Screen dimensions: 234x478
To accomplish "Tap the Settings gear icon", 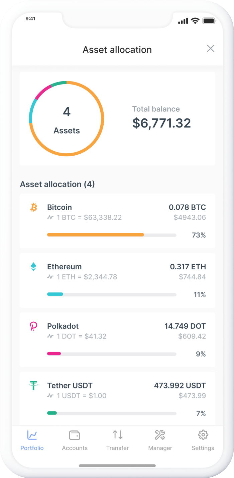I will (x=203, y=435).
